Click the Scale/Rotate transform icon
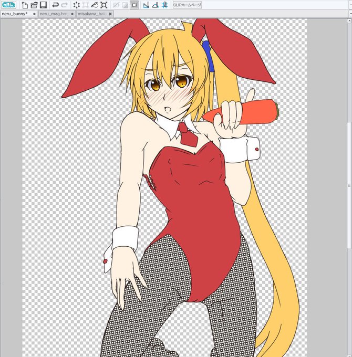This screenshot has width=352, height=357. click(x=104, y=5)
